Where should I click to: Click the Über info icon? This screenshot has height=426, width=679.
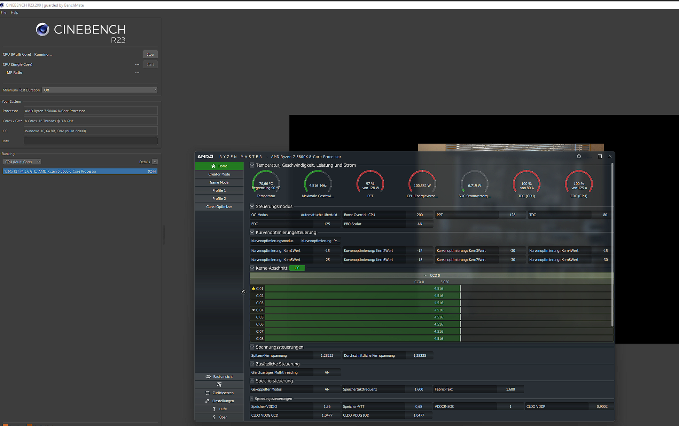click(x=214, y=417)
